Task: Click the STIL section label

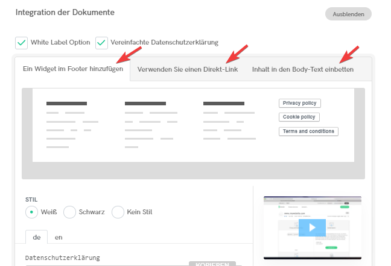Action: click(31, 199)
